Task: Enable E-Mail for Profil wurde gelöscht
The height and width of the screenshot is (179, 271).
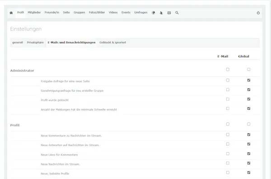Action: coord(228,99)
